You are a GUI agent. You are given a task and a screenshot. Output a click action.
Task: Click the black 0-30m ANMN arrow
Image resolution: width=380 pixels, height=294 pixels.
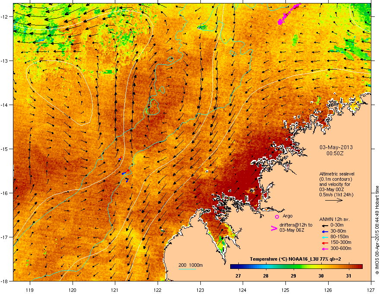[325, 226]
